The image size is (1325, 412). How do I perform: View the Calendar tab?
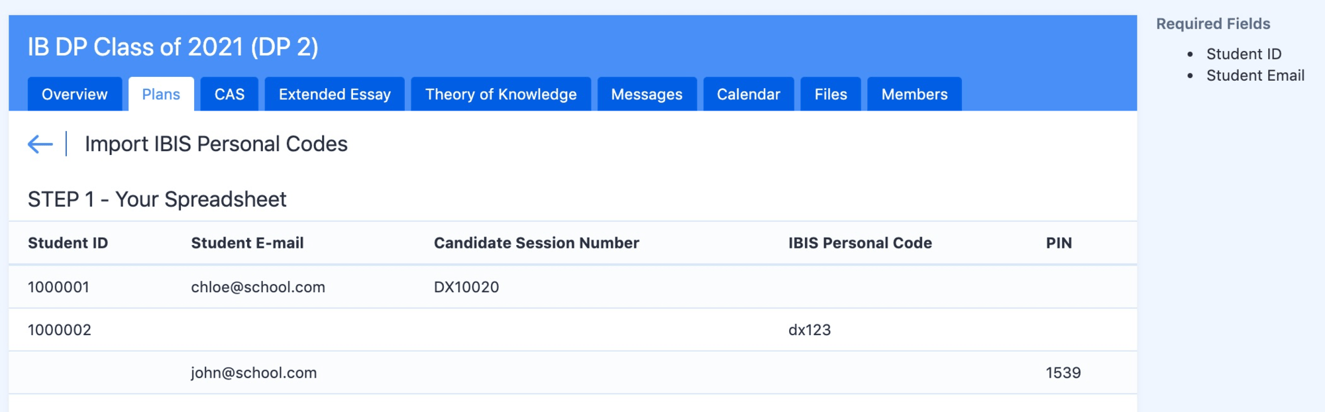(x=749, y=94)
